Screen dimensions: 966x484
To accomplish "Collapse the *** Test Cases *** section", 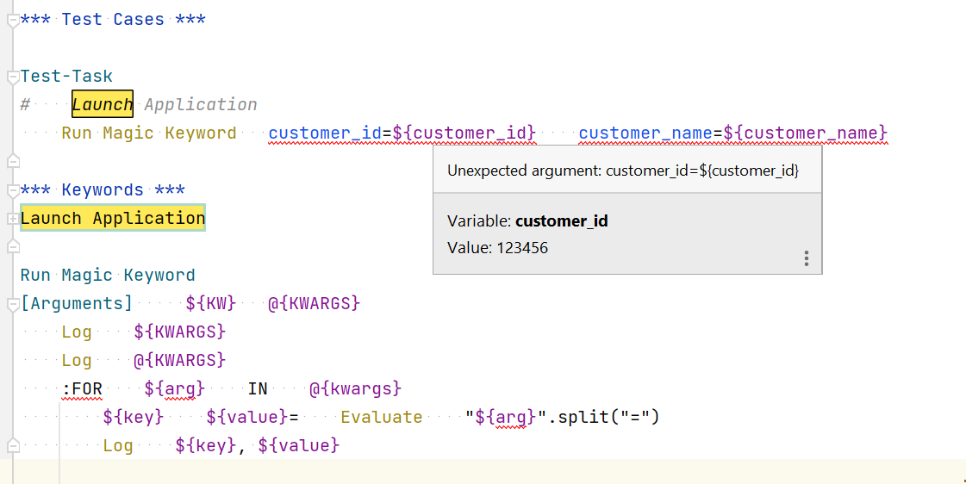I will click(x=12, y=20).
